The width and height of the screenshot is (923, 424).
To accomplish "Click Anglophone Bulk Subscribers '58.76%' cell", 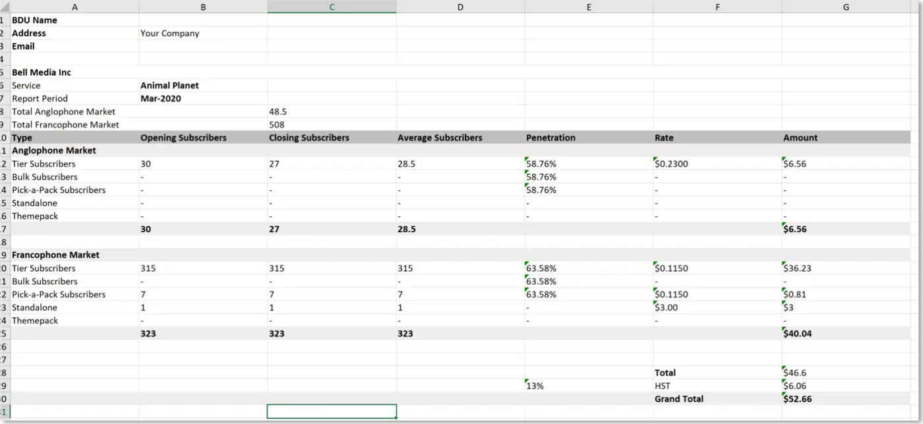I will [x=589, y=177].
